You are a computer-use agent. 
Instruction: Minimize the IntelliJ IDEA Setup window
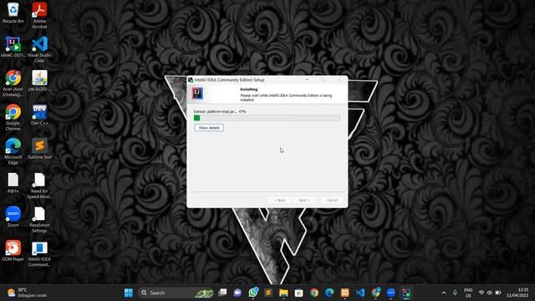(x=307, y=79)
